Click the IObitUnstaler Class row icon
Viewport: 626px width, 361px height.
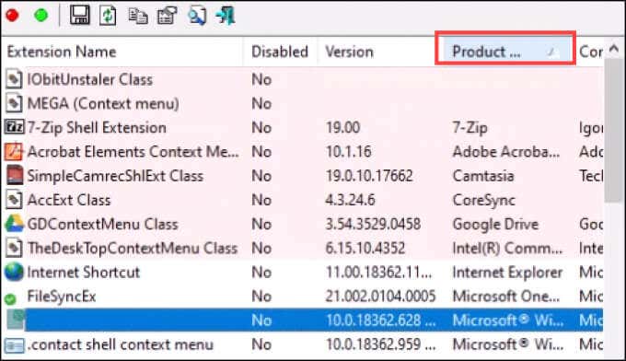pyautogui.click(x=14, y=79)
